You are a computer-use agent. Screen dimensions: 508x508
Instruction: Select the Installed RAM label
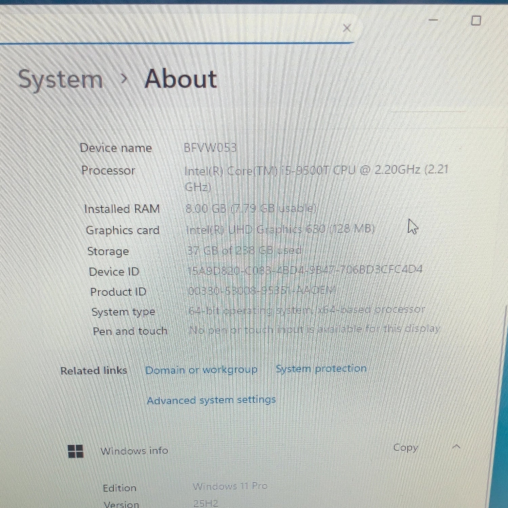(x=122, y=209)
